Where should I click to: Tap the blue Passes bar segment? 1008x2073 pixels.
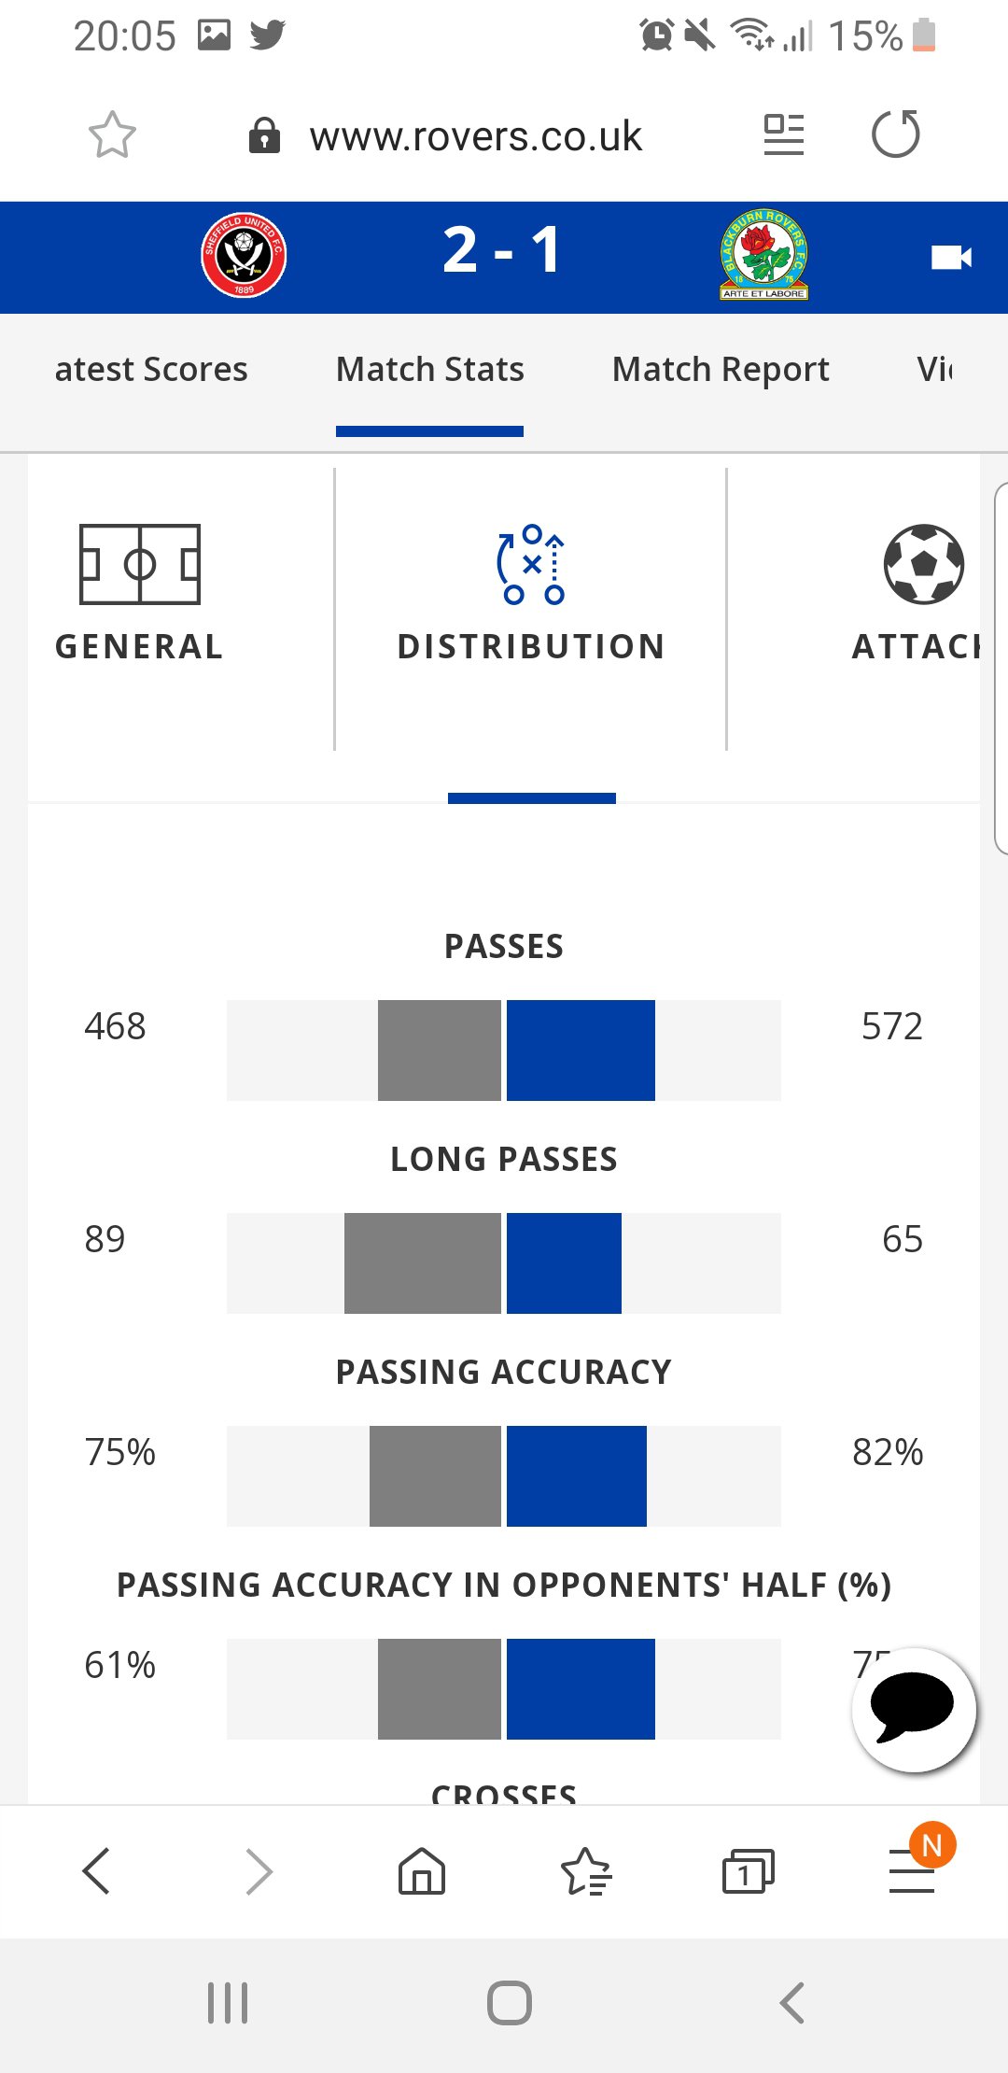point(581,1051)
